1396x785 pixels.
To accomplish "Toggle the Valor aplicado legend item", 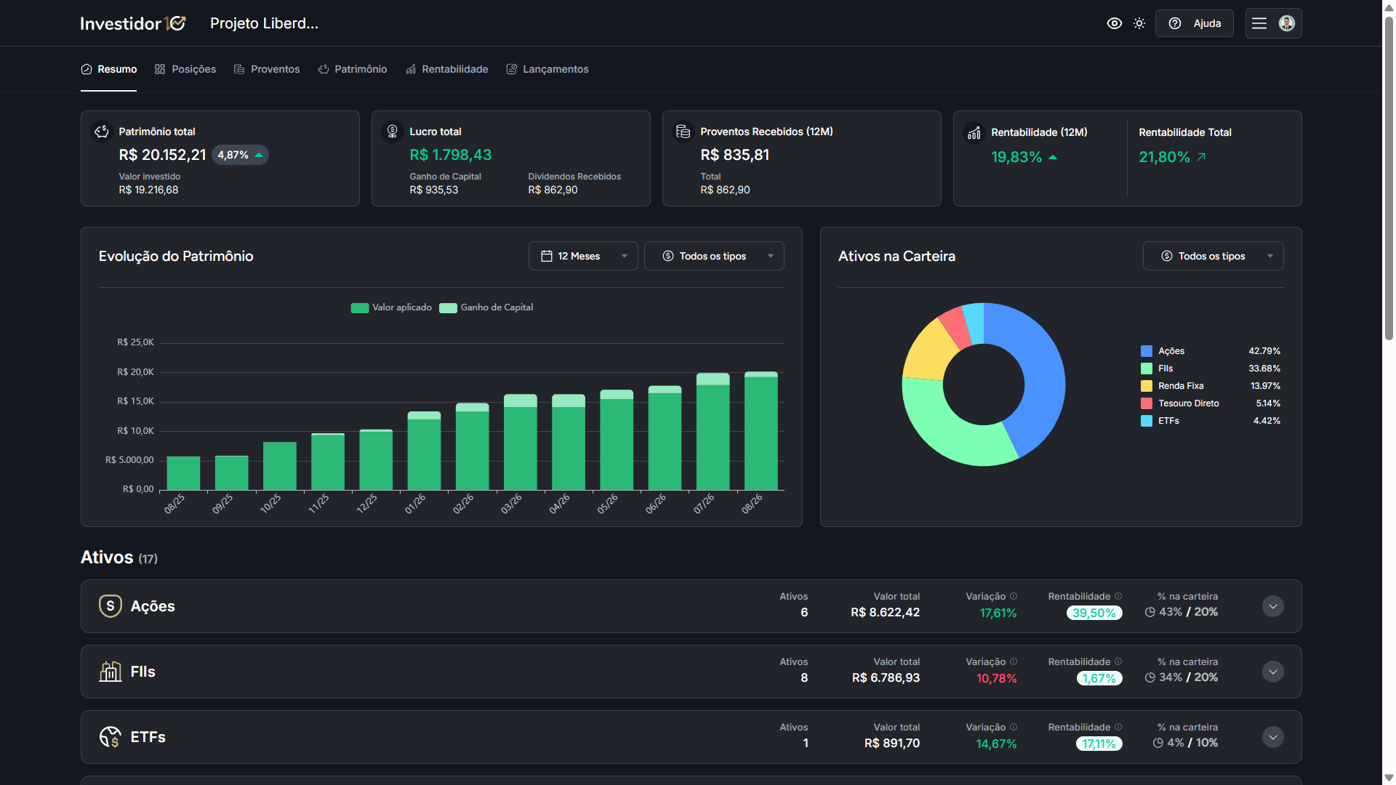I will pyautogui.click(x=391, y=307).
